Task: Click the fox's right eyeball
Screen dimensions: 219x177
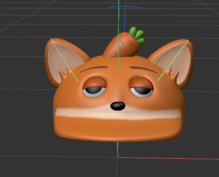Action: (x=142, y=92)
